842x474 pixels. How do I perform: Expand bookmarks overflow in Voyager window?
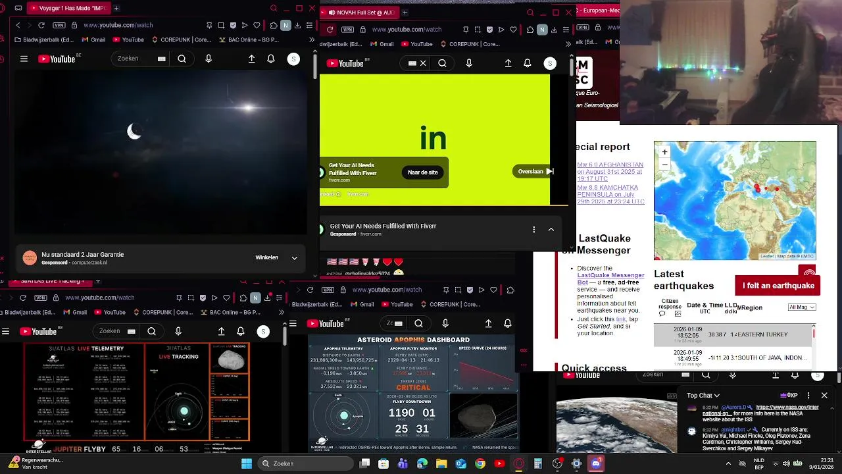coord(312,39)
